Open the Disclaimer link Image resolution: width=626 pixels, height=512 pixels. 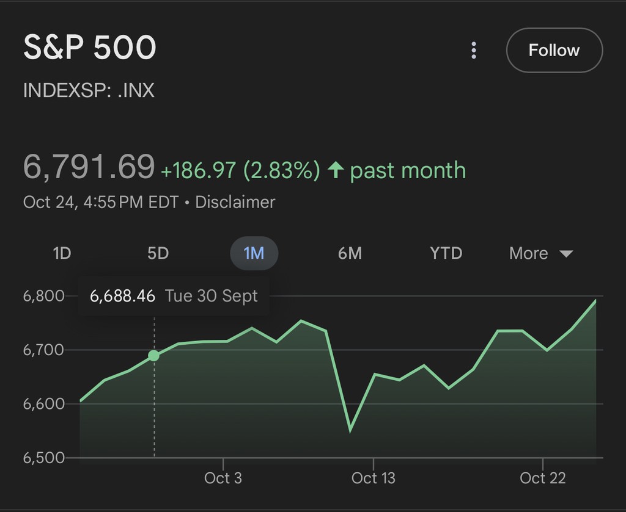[235, 202]
